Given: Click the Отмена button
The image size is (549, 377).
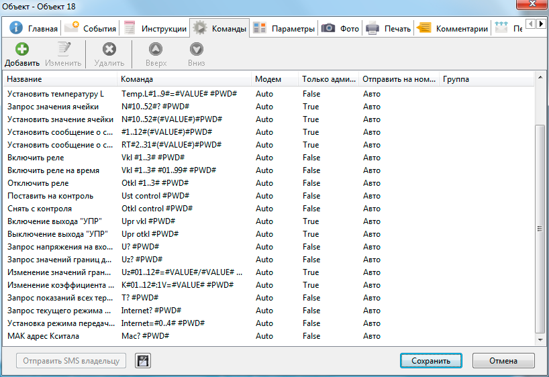Looking at the screenshot, I should [x=503, y=360].
